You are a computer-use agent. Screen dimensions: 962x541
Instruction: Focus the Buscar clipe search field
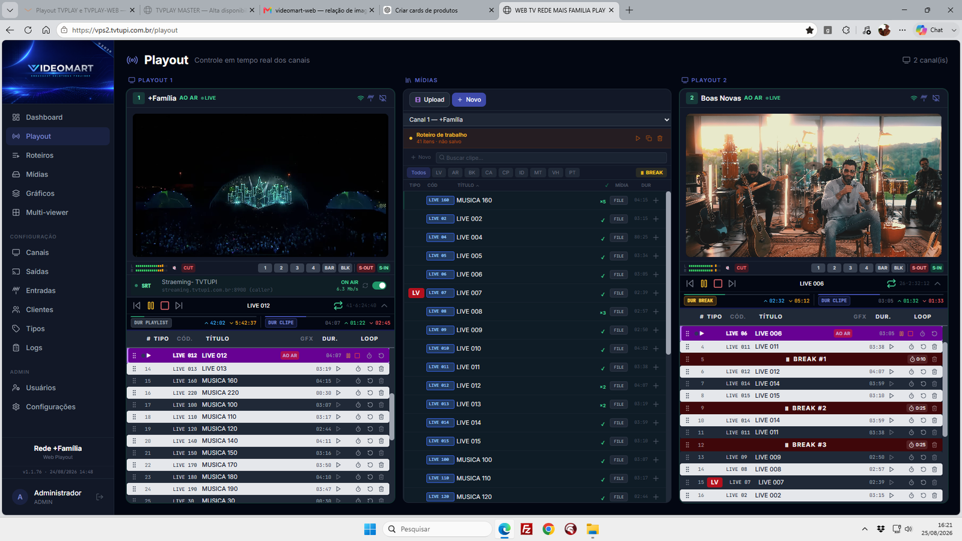(x=551, y=157)
